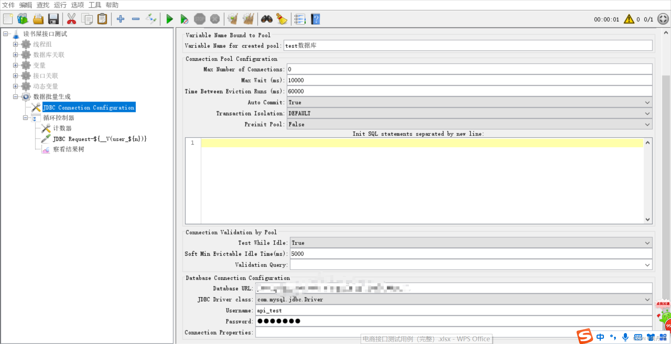Collapse the 循环控制器 tree node

point(25,118)
